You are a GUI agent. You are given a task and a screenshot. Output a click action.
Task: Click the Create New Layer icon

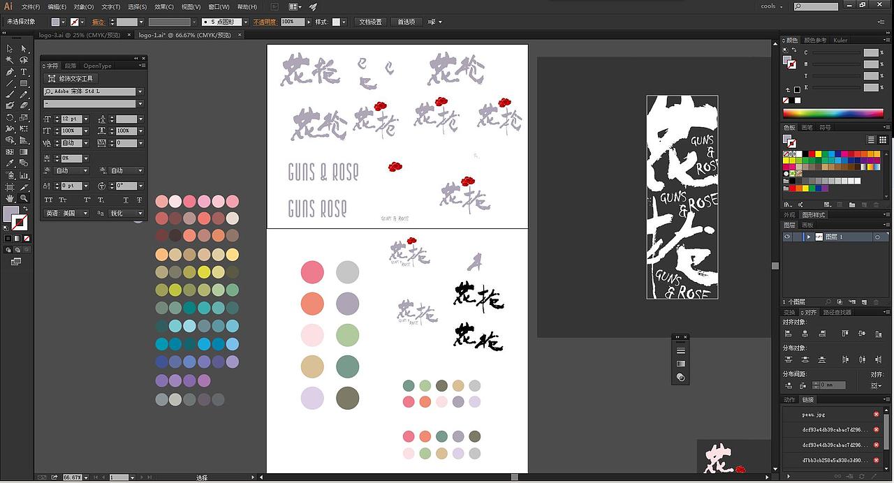(x=864, y=302)
